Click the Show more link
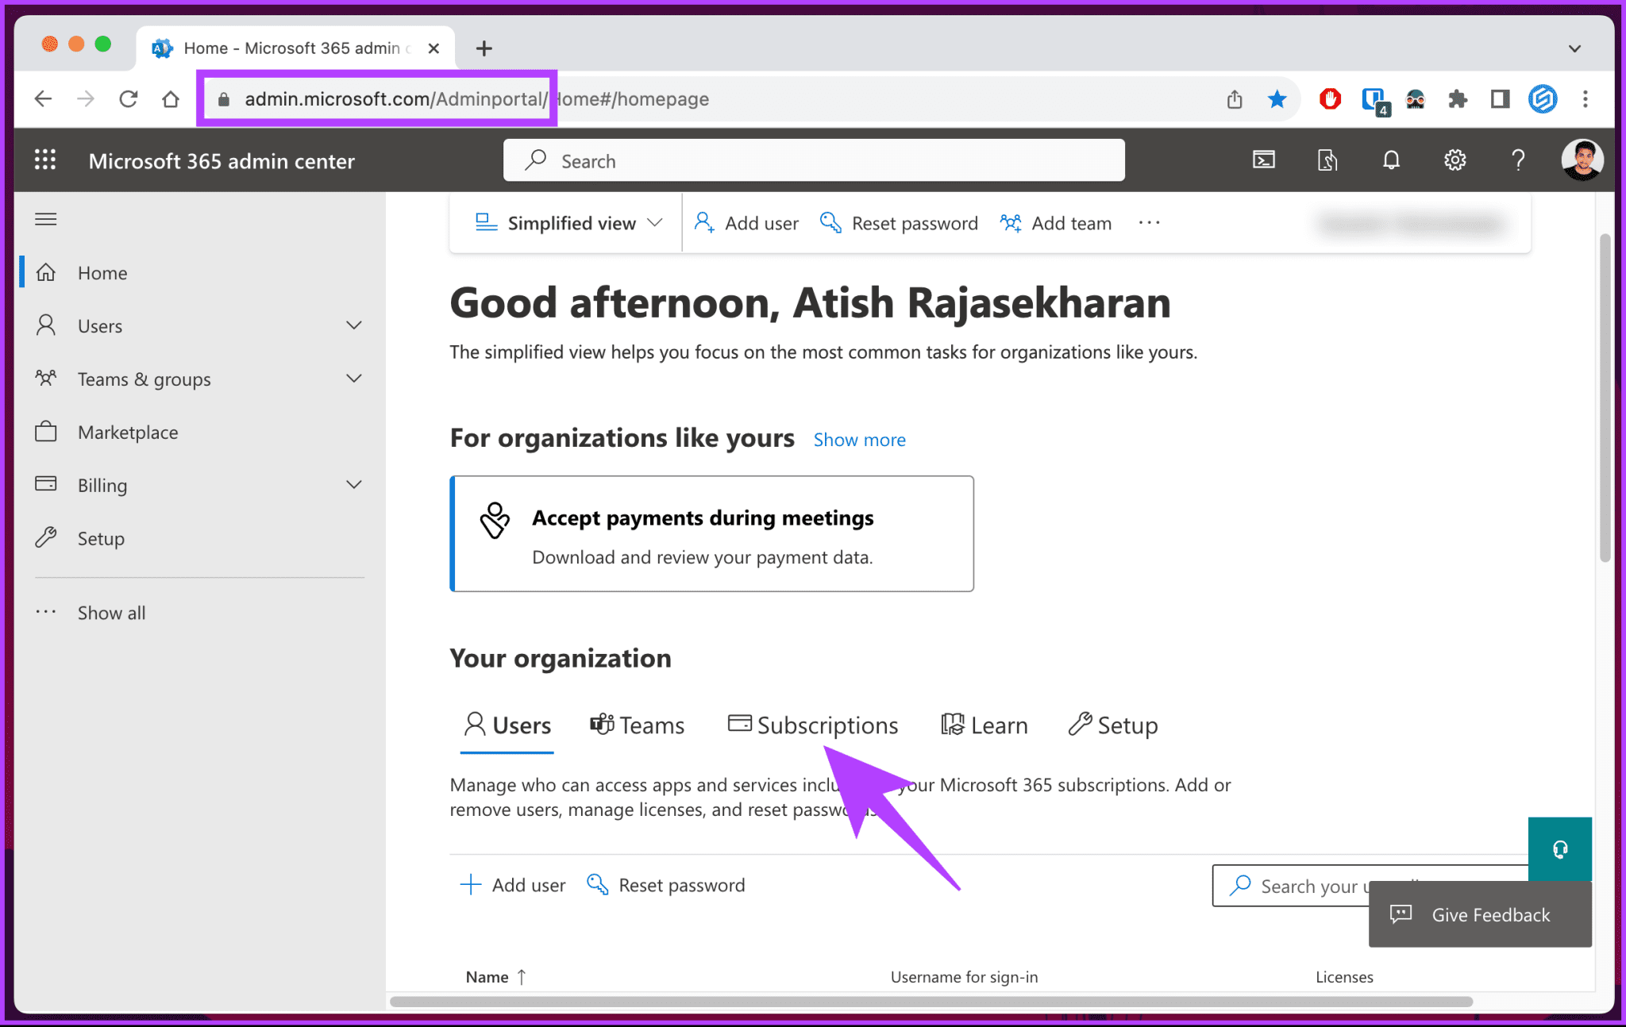 859,439
